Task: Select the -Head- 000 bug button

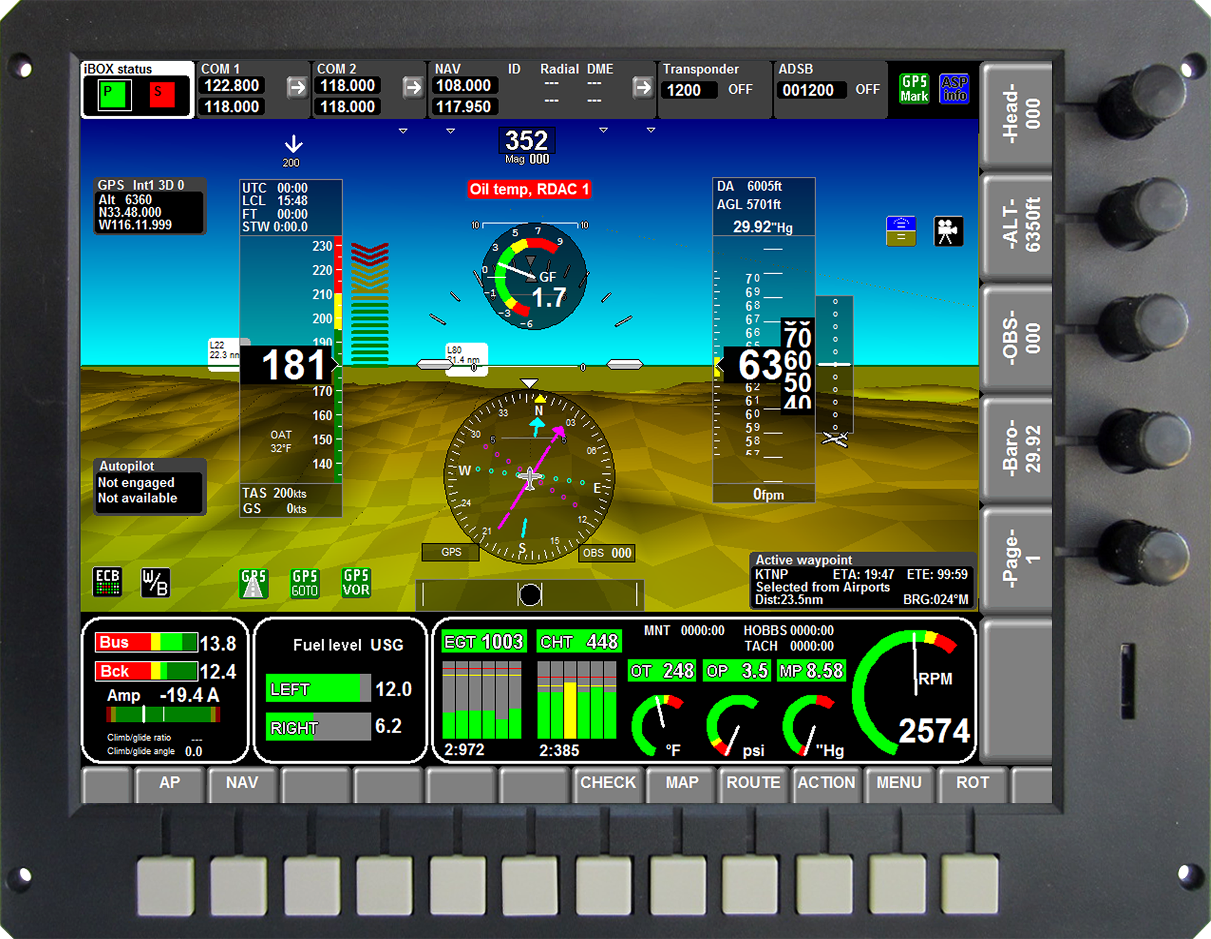Action: coord(1017,114)
